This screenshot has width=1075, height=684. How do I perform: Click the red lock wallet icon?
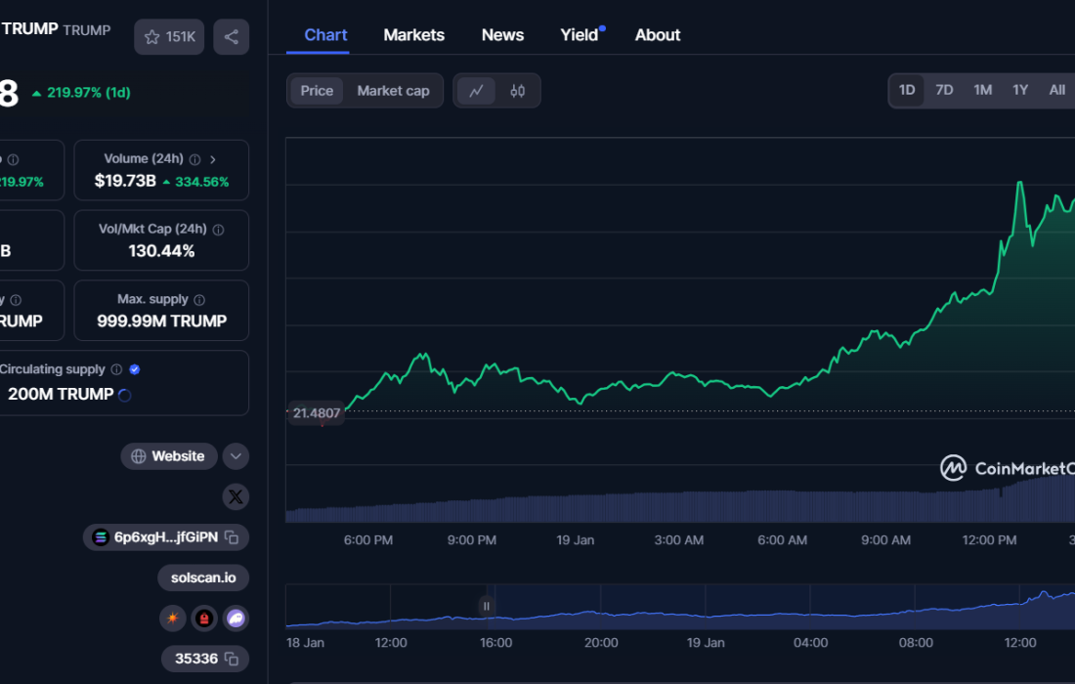pyautogui.click(x=204, y=618)
